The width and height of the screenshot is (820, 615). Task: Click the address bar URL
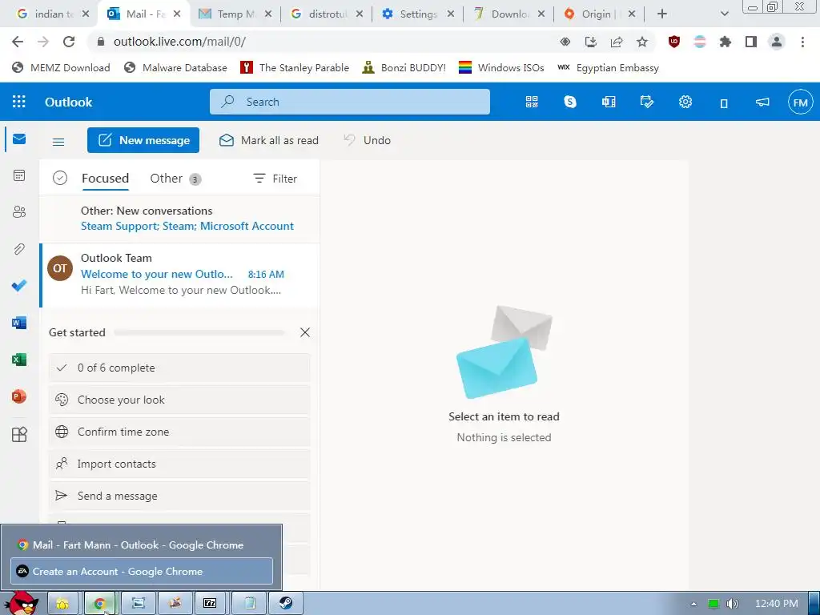[179, 42]
